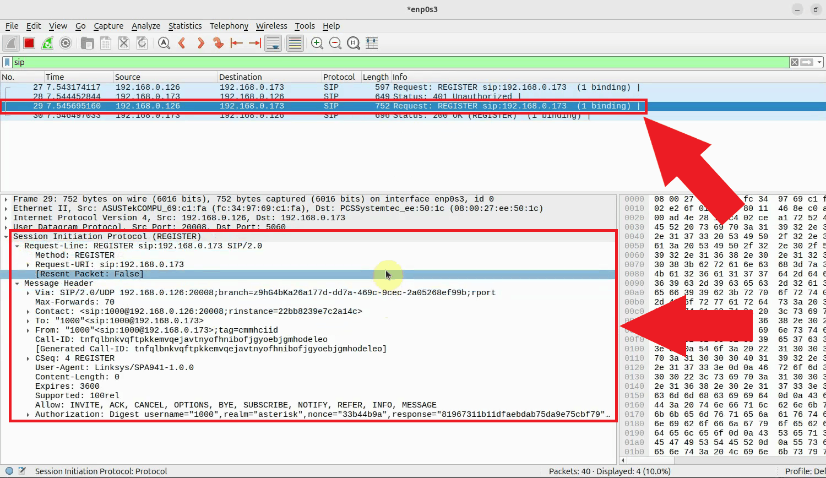The width and height of the screenshot is (826, 478).
Task: Open capture options gear icon
Action: (66, 43)
